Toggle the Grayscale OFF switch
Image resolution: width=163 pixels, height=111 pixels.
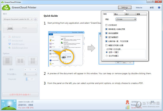pyautogui.click(x=30, y=79)
